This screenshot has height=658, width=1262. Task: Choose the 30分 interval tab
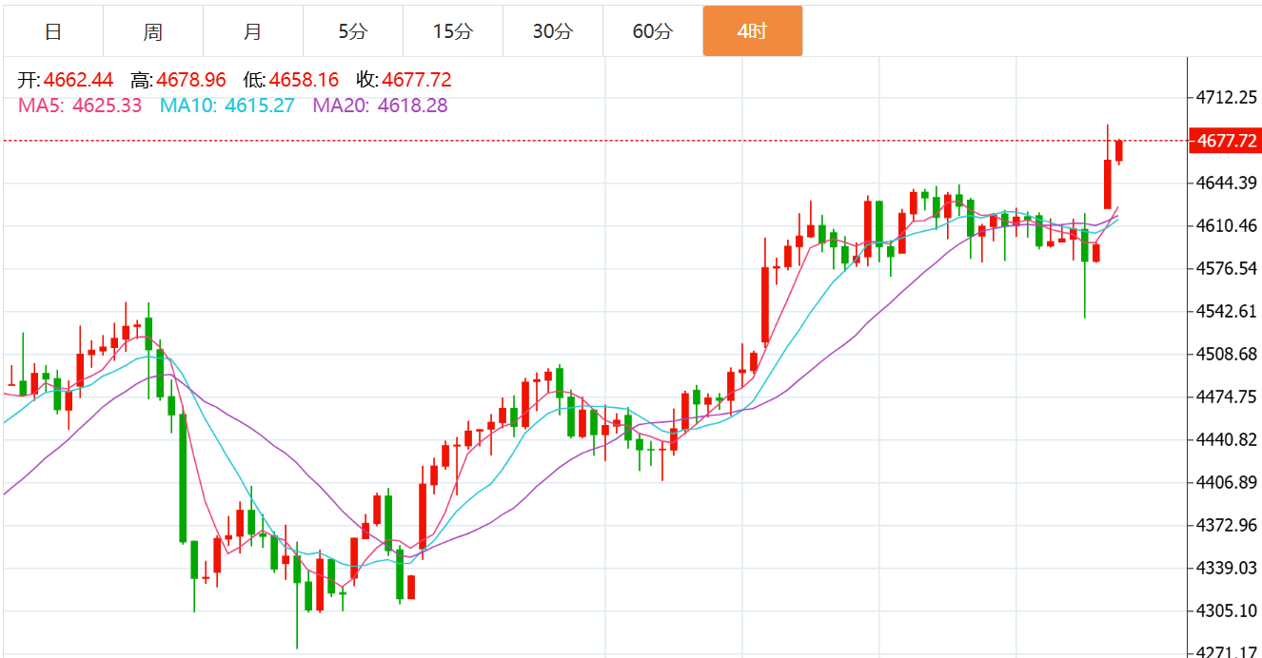click(x=552, y=31)
